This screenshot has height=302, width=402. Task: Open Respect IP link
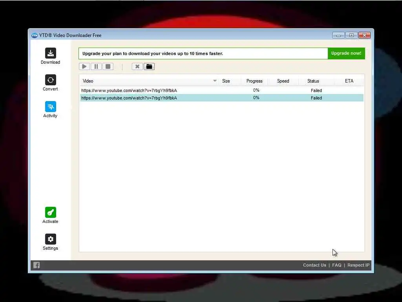[358, 265]
